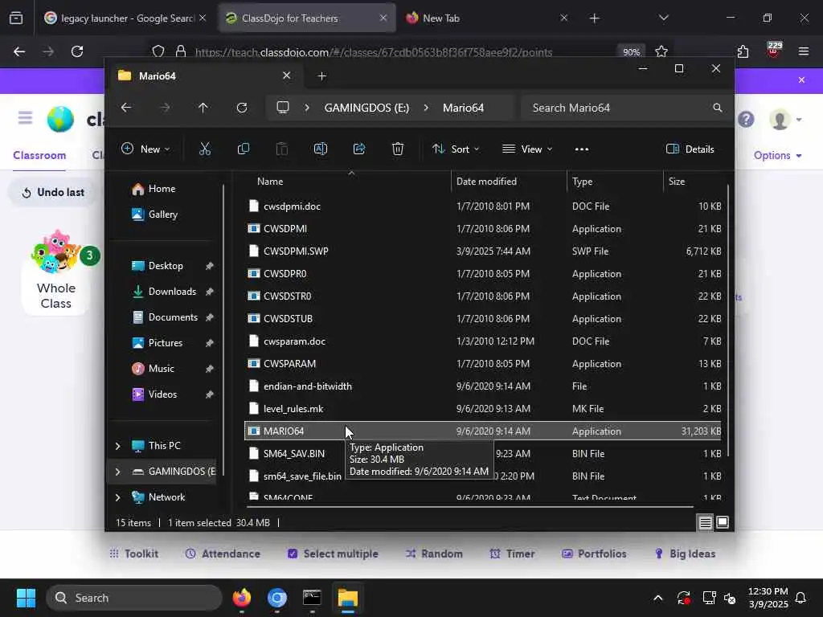823x617 pixels.
Task: Open the New dropdown menu
Action: pos(145,149)
